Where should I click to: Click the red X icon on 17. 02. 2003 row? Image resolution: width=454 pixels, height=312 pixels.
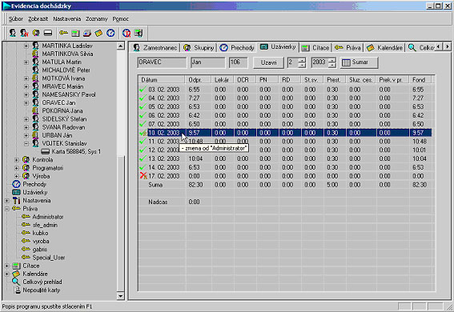143,175
